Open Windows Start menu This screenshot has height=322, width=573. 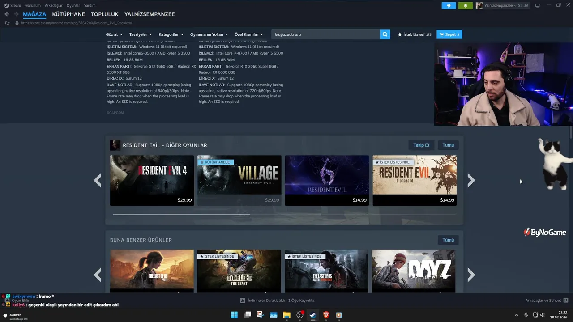click(234, 315)
